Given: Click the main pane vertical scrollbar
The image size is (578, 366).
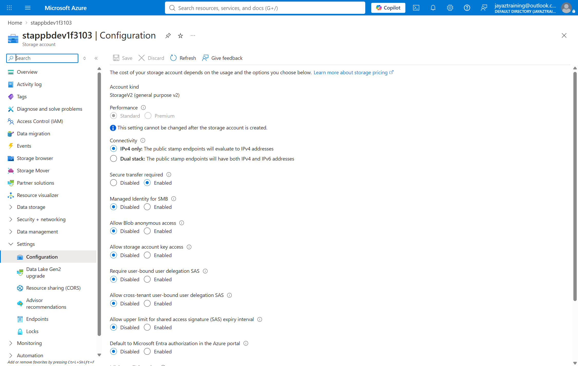Looking at the screenshot, I should point(575,186).
